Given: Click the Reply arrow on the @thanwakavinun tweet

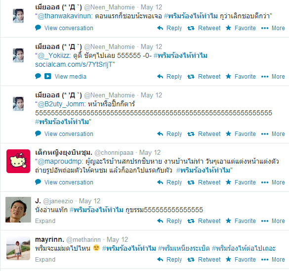Looking at the screenshot, I should point(160,28).
